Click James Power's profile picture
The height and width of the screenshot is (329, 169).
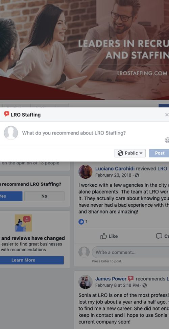(86, 282)
